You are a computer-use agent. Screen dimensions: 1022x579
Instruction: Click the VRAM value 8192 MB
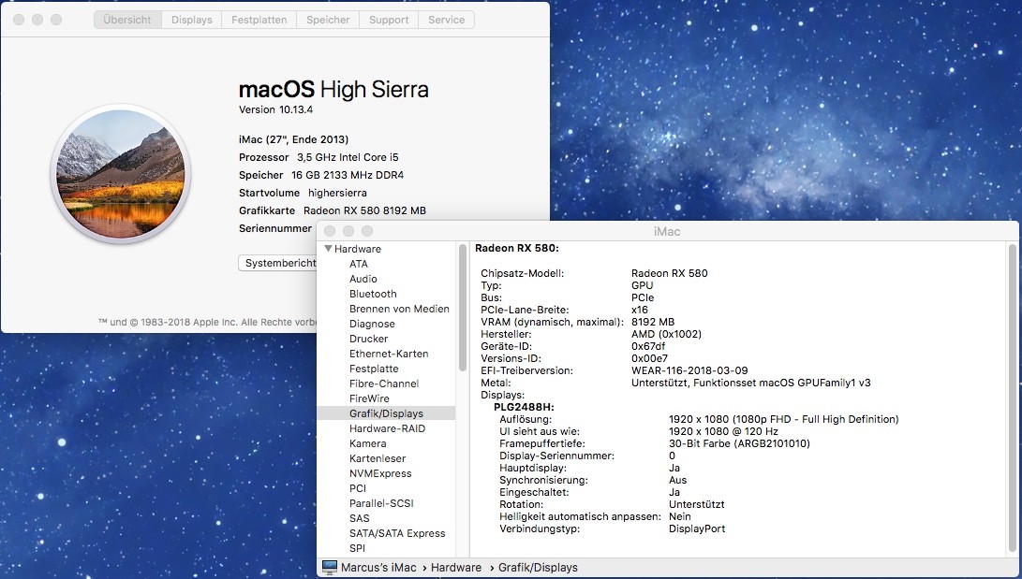pyautogui.click(x=652, y=322)
